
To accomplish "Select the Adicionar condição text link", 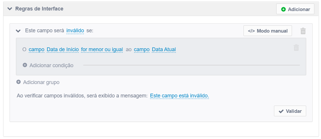I will [x=51, y=65].
